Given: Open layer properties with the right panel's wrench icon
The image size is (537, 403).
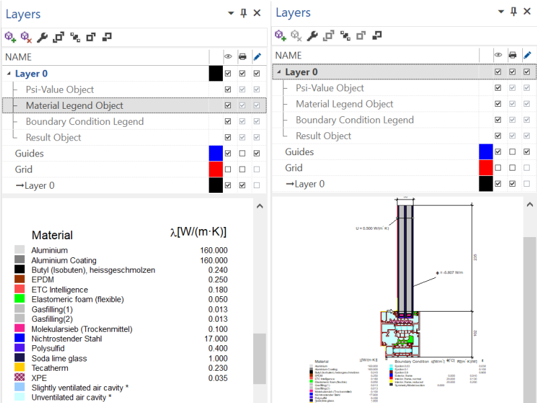Looking at the screenshot, I should 312,36.
